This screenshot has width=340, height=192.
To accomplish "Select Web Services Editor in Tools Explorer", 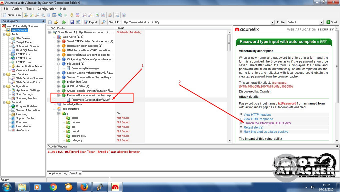I will (28, 82).
